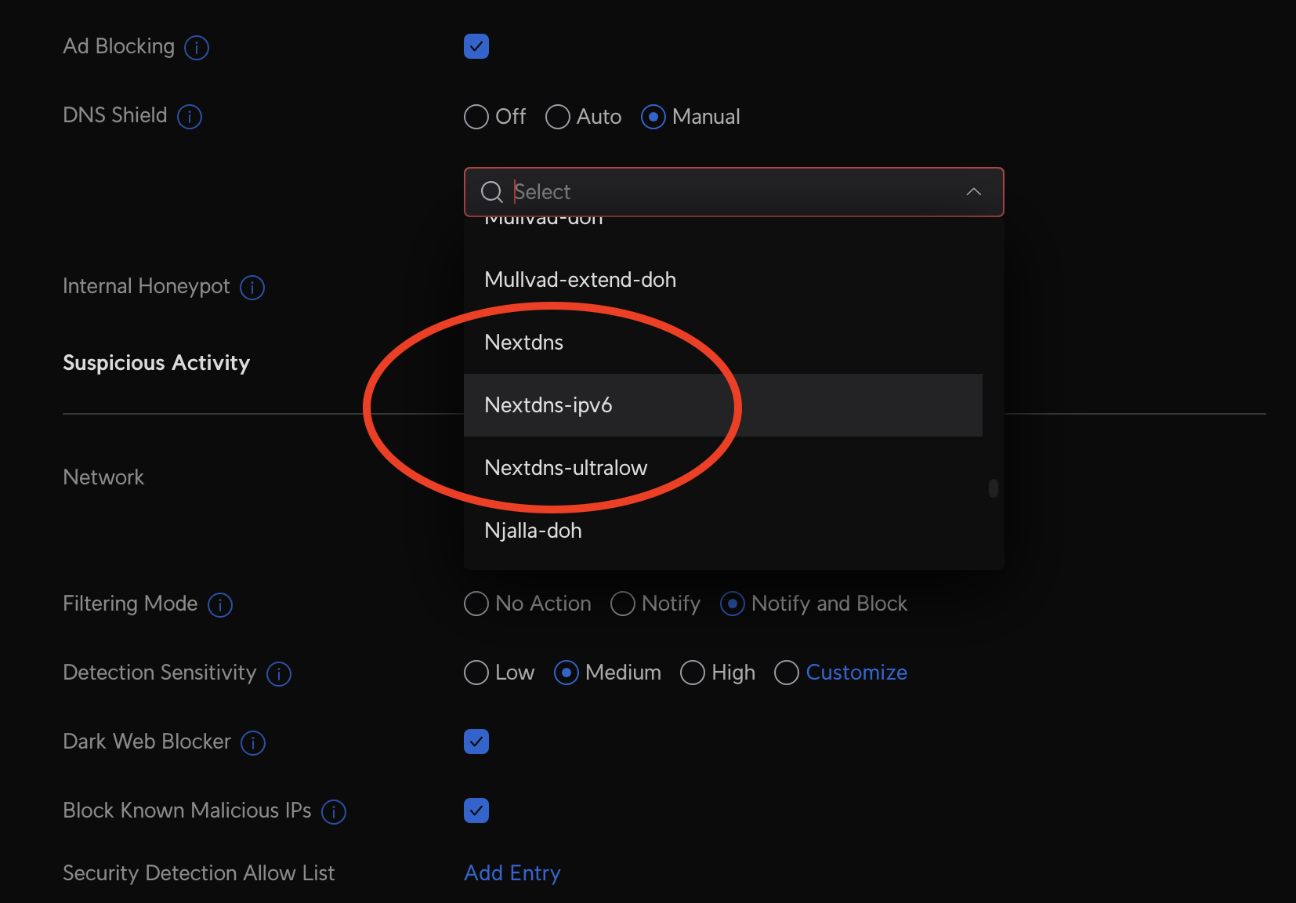Viewport: 1296px width, 903px height.
Task: Show Detection Sensitivity info tooltip
Action: point(279,674)
